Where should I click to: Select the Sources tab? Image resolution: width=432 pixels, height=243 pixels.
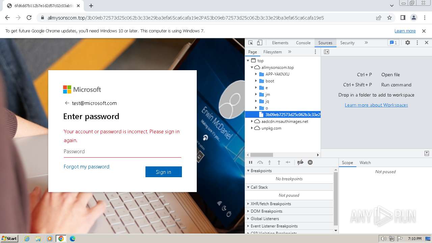coord(325,43)
